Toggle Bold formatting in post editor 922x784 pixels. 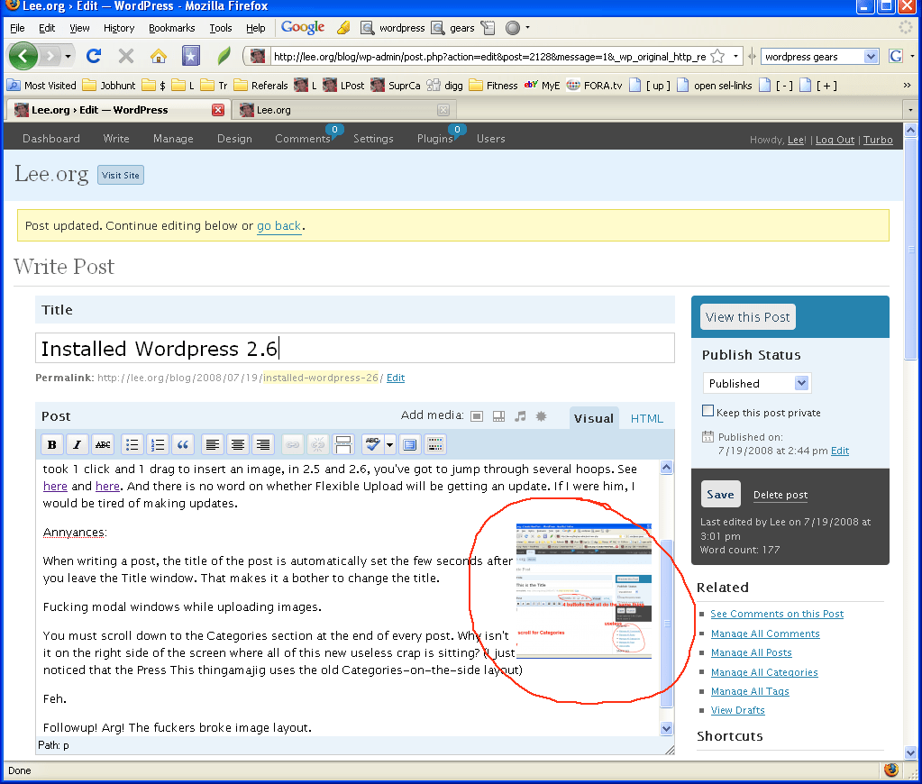point(51,444)
